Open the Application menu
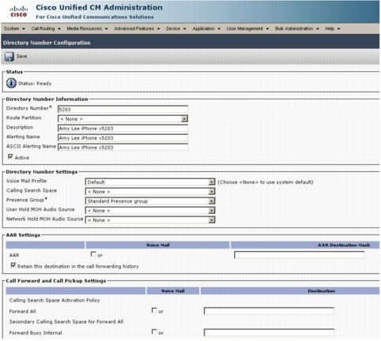This screenshot has height=341, width=381. coord(206,28)
